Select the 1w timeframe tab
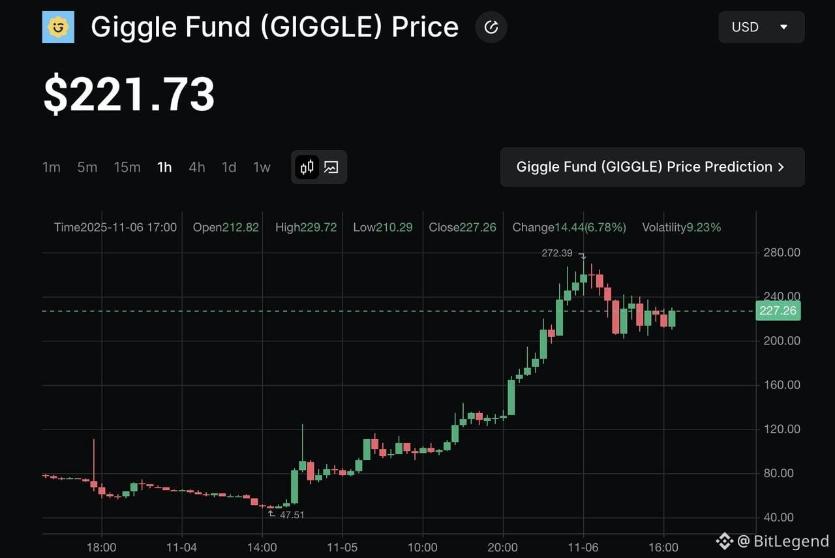835x558 pixels. click(262, 167)
